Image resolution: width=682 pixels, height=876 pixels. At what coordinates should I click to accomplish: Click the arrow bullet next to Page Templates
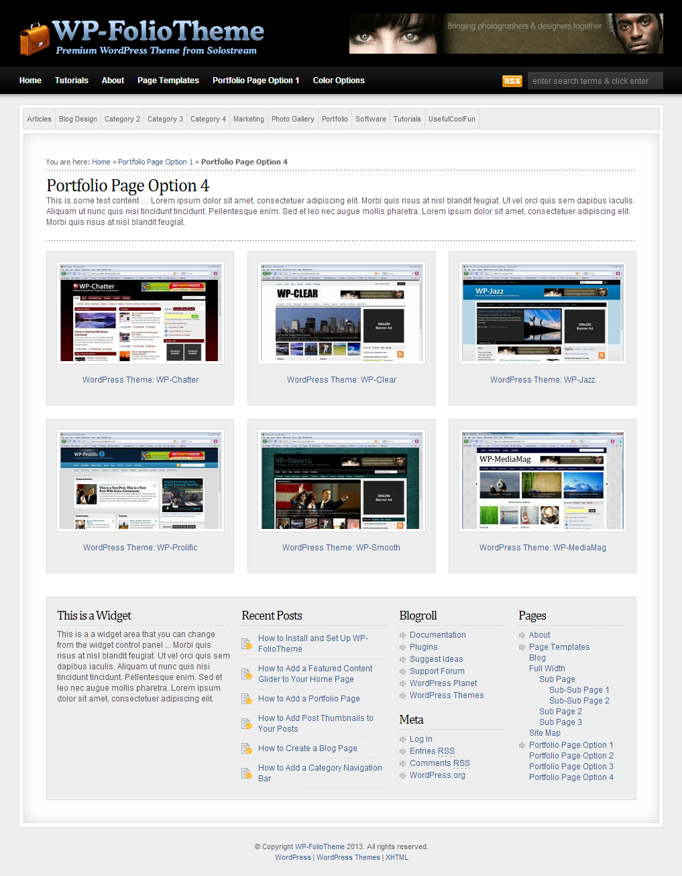[522, 647]
